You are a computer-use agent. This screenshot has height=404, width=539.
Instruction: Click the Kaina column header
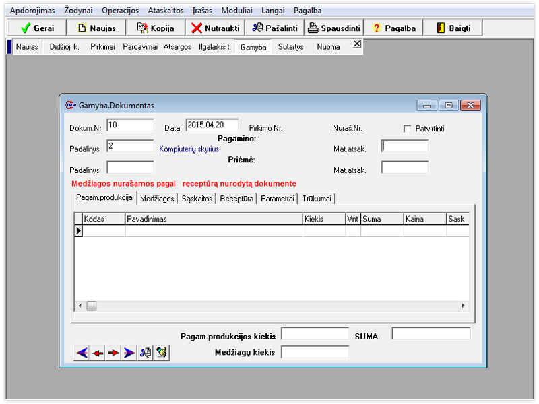pyautogui.click(x=425, y=220)
